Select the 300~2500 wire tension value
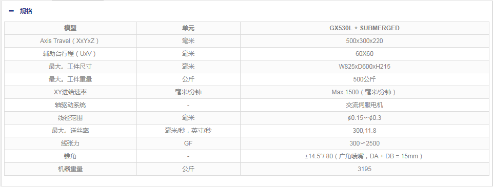 tap(364, 143)
